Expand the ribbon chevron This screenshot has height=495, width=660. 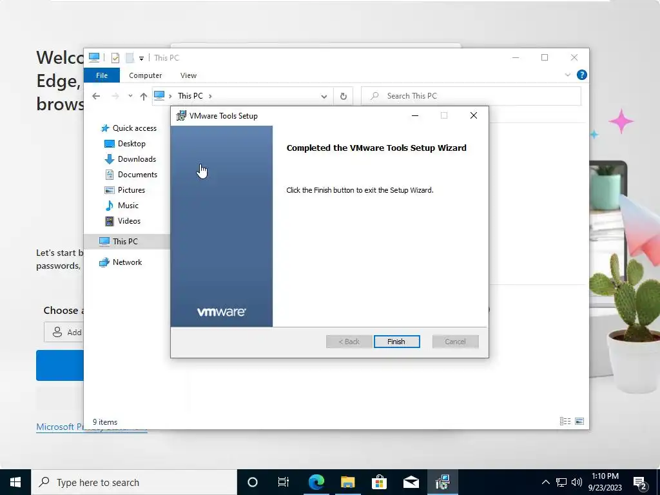tap(567, 75)
